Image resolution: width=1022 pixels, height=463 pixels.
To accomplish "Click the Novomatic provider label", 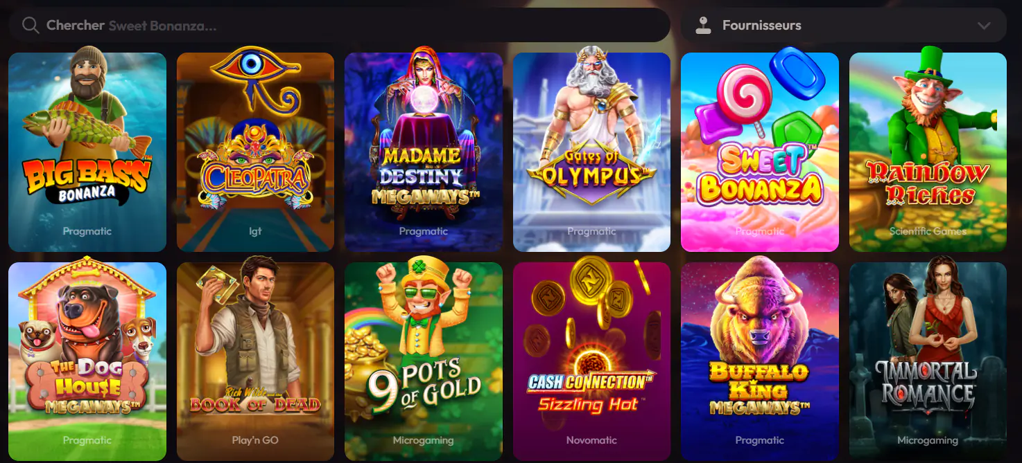I will (591, 440).
